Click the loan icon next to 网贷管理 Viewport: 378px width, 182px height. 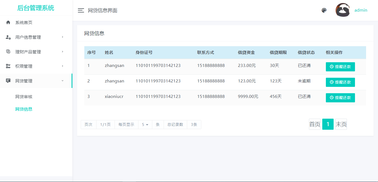pos(8,81)
